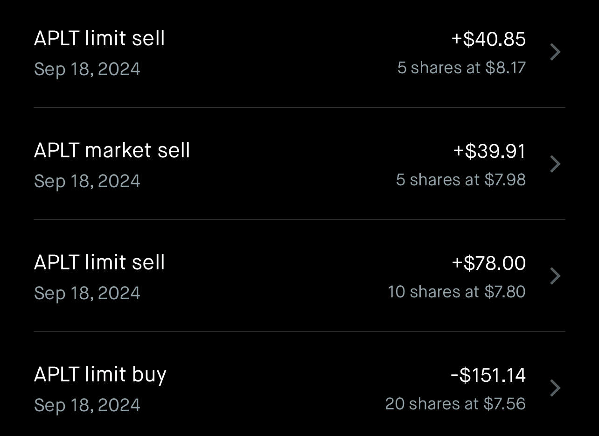Tap date under APLT market sell
Screen dimensions: 599x436
(x=87, y=181)
